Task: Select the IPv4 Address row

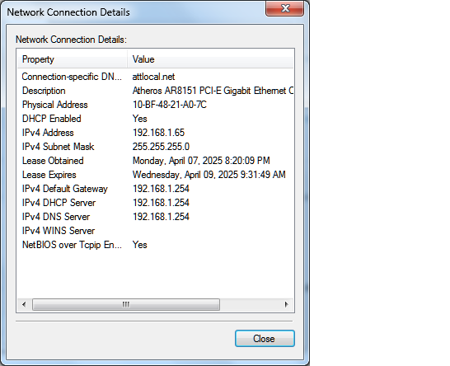Action: pyautogui.click(x=155, y=133)
